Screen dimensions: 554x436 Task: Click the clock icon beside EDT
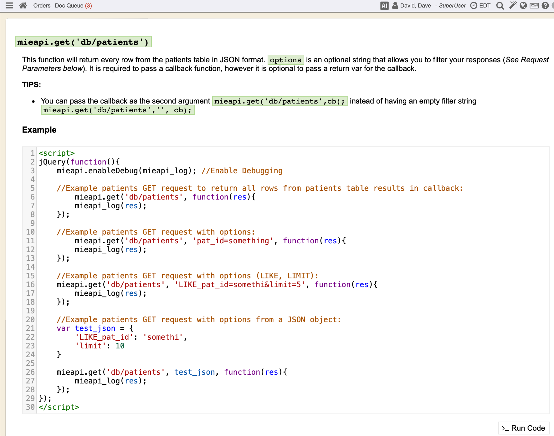click(x=474, y=6)
